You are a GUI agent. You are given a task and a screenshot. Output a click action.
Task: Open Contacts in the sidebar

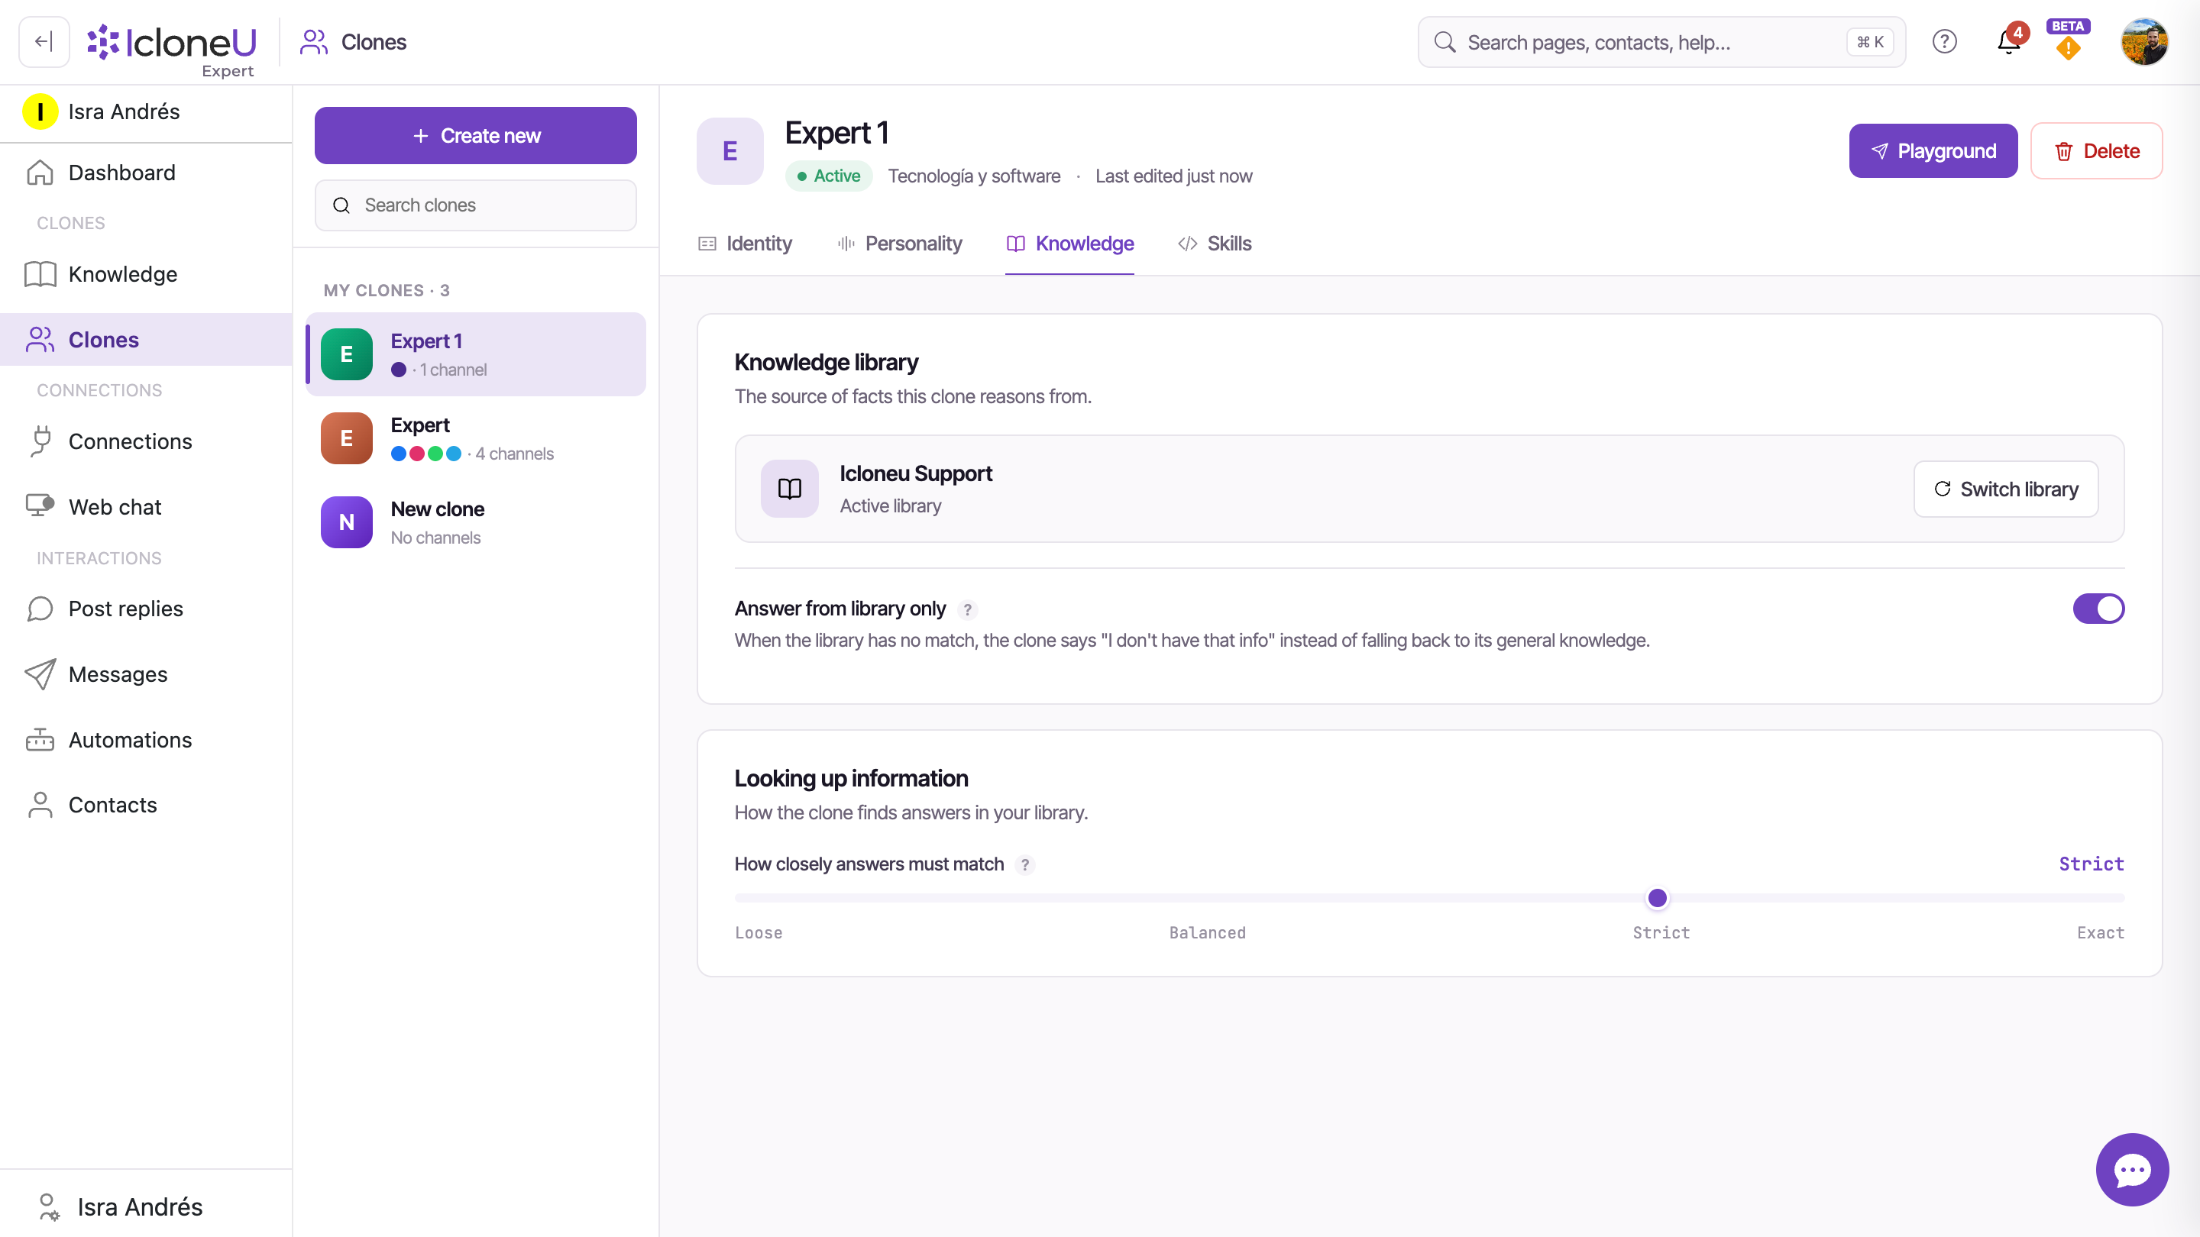(x=146, y=805)
